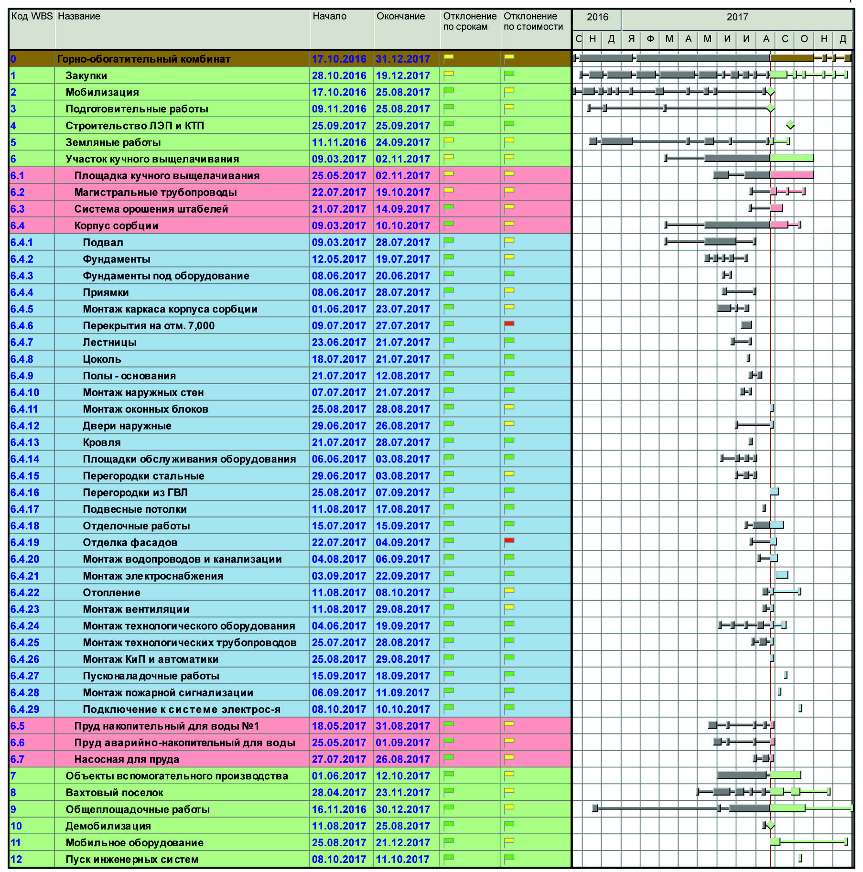Click the 2017 year header in timeline
The image size is (863, 872).
[737, 17]
